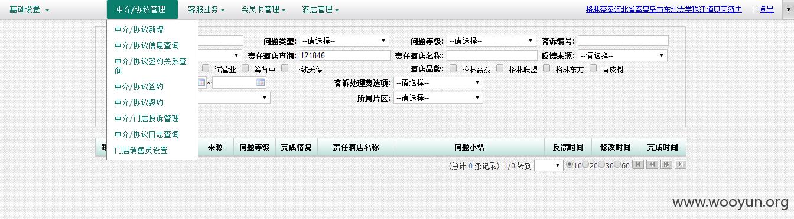Jump to last page of results
Viewport: 794px width, 219px height.
pyautogui.click(x=681, y=164)
